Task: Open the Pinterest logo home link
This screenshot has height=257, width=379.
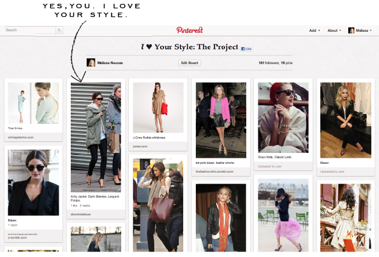Action: (x=190, y=30)
